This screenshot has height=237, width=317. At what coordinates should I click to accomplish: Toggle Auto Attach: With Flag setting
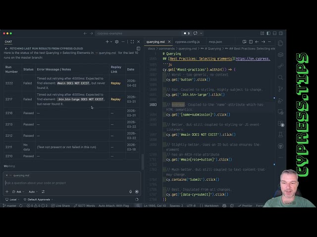pos(113,205)
